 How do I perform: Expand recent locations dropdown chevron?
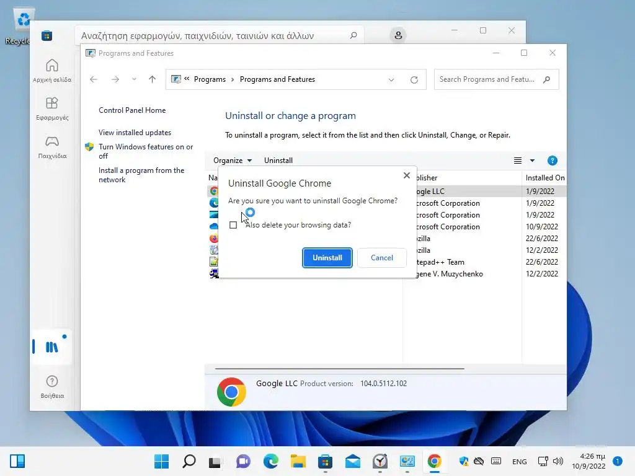pyautogui.click(x=134, y=79)
